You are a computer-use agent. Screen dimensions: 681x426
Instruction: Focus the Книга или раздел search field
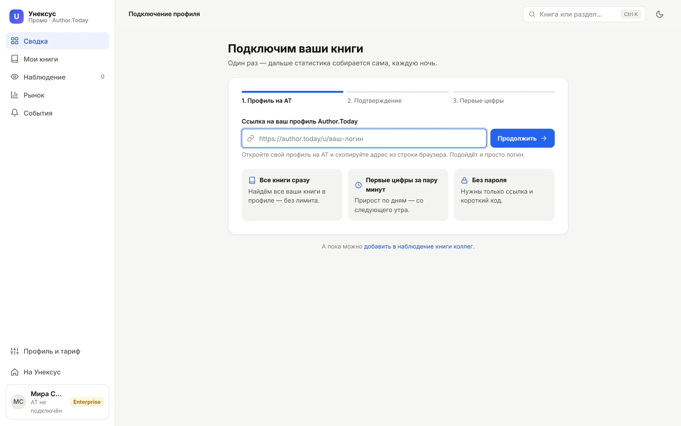tap(584, 14)
